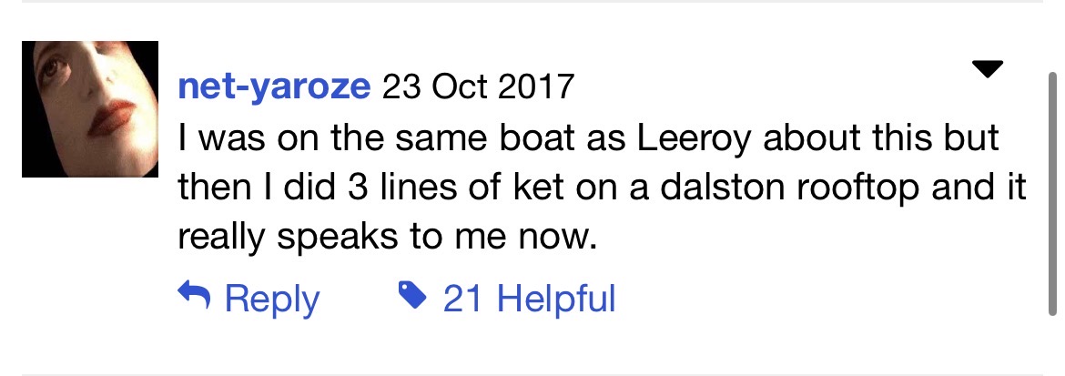1065x376 pixels.
Task: Click the word 'Helpful' below the comment
Action: click(x=554, y=299)
